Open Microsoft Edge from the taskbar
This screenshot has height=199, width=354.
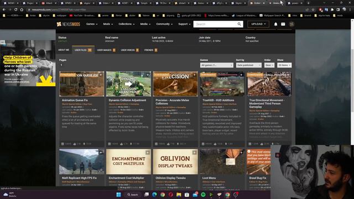(x=155, y=195)
